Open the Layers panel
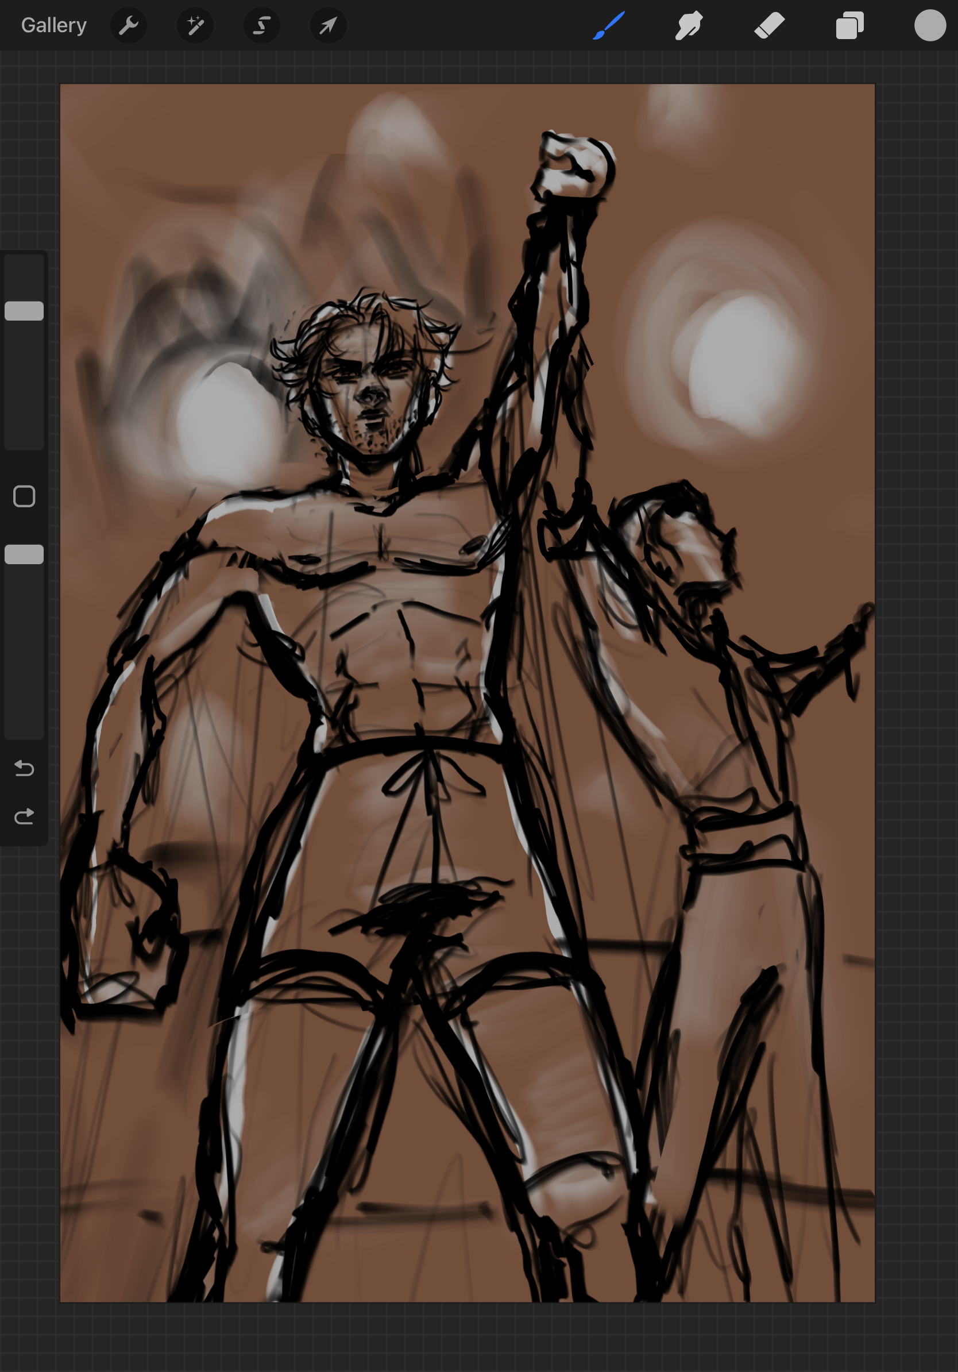Image resolution: width=958 pixels, height=1372 pixels. pyautogui.click(x=849, y=25)
